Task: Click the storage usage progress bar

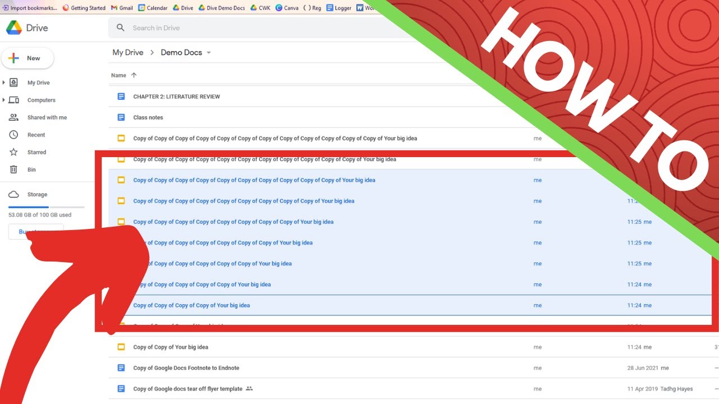Action: point(47,207)
